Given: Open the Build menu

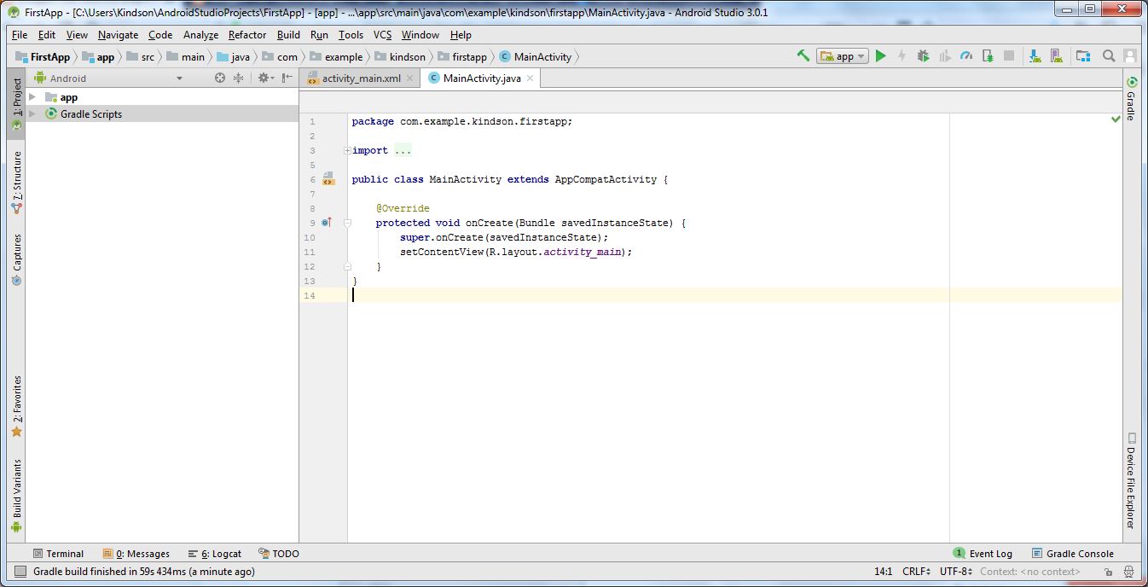Looking at the screenshot, I should [287, 35].
